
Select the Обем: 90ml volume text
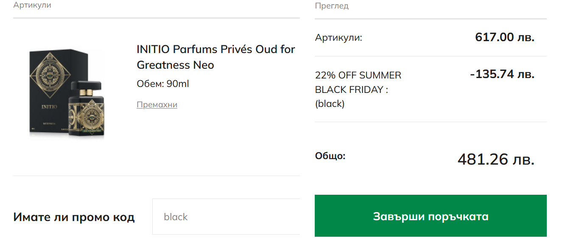click(162, 84)
